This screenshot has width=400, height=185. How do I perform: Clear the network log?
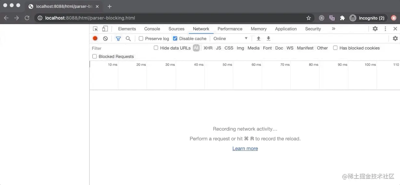point(105,38)
